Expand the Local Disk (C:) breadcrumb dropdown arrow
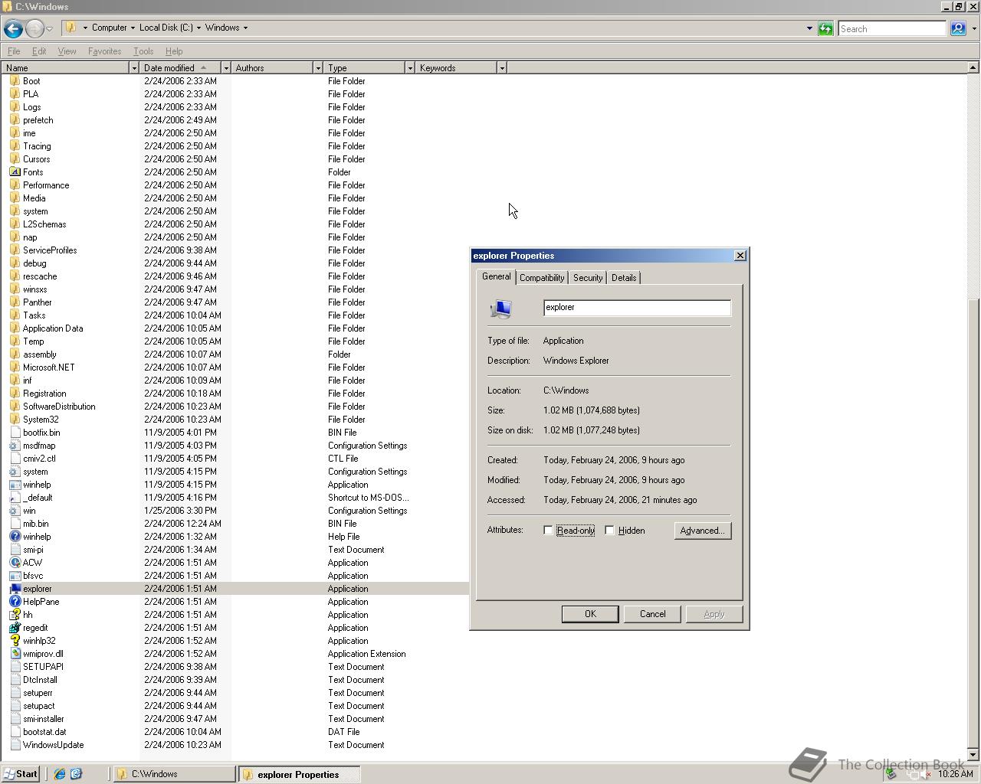 [198, 28]
